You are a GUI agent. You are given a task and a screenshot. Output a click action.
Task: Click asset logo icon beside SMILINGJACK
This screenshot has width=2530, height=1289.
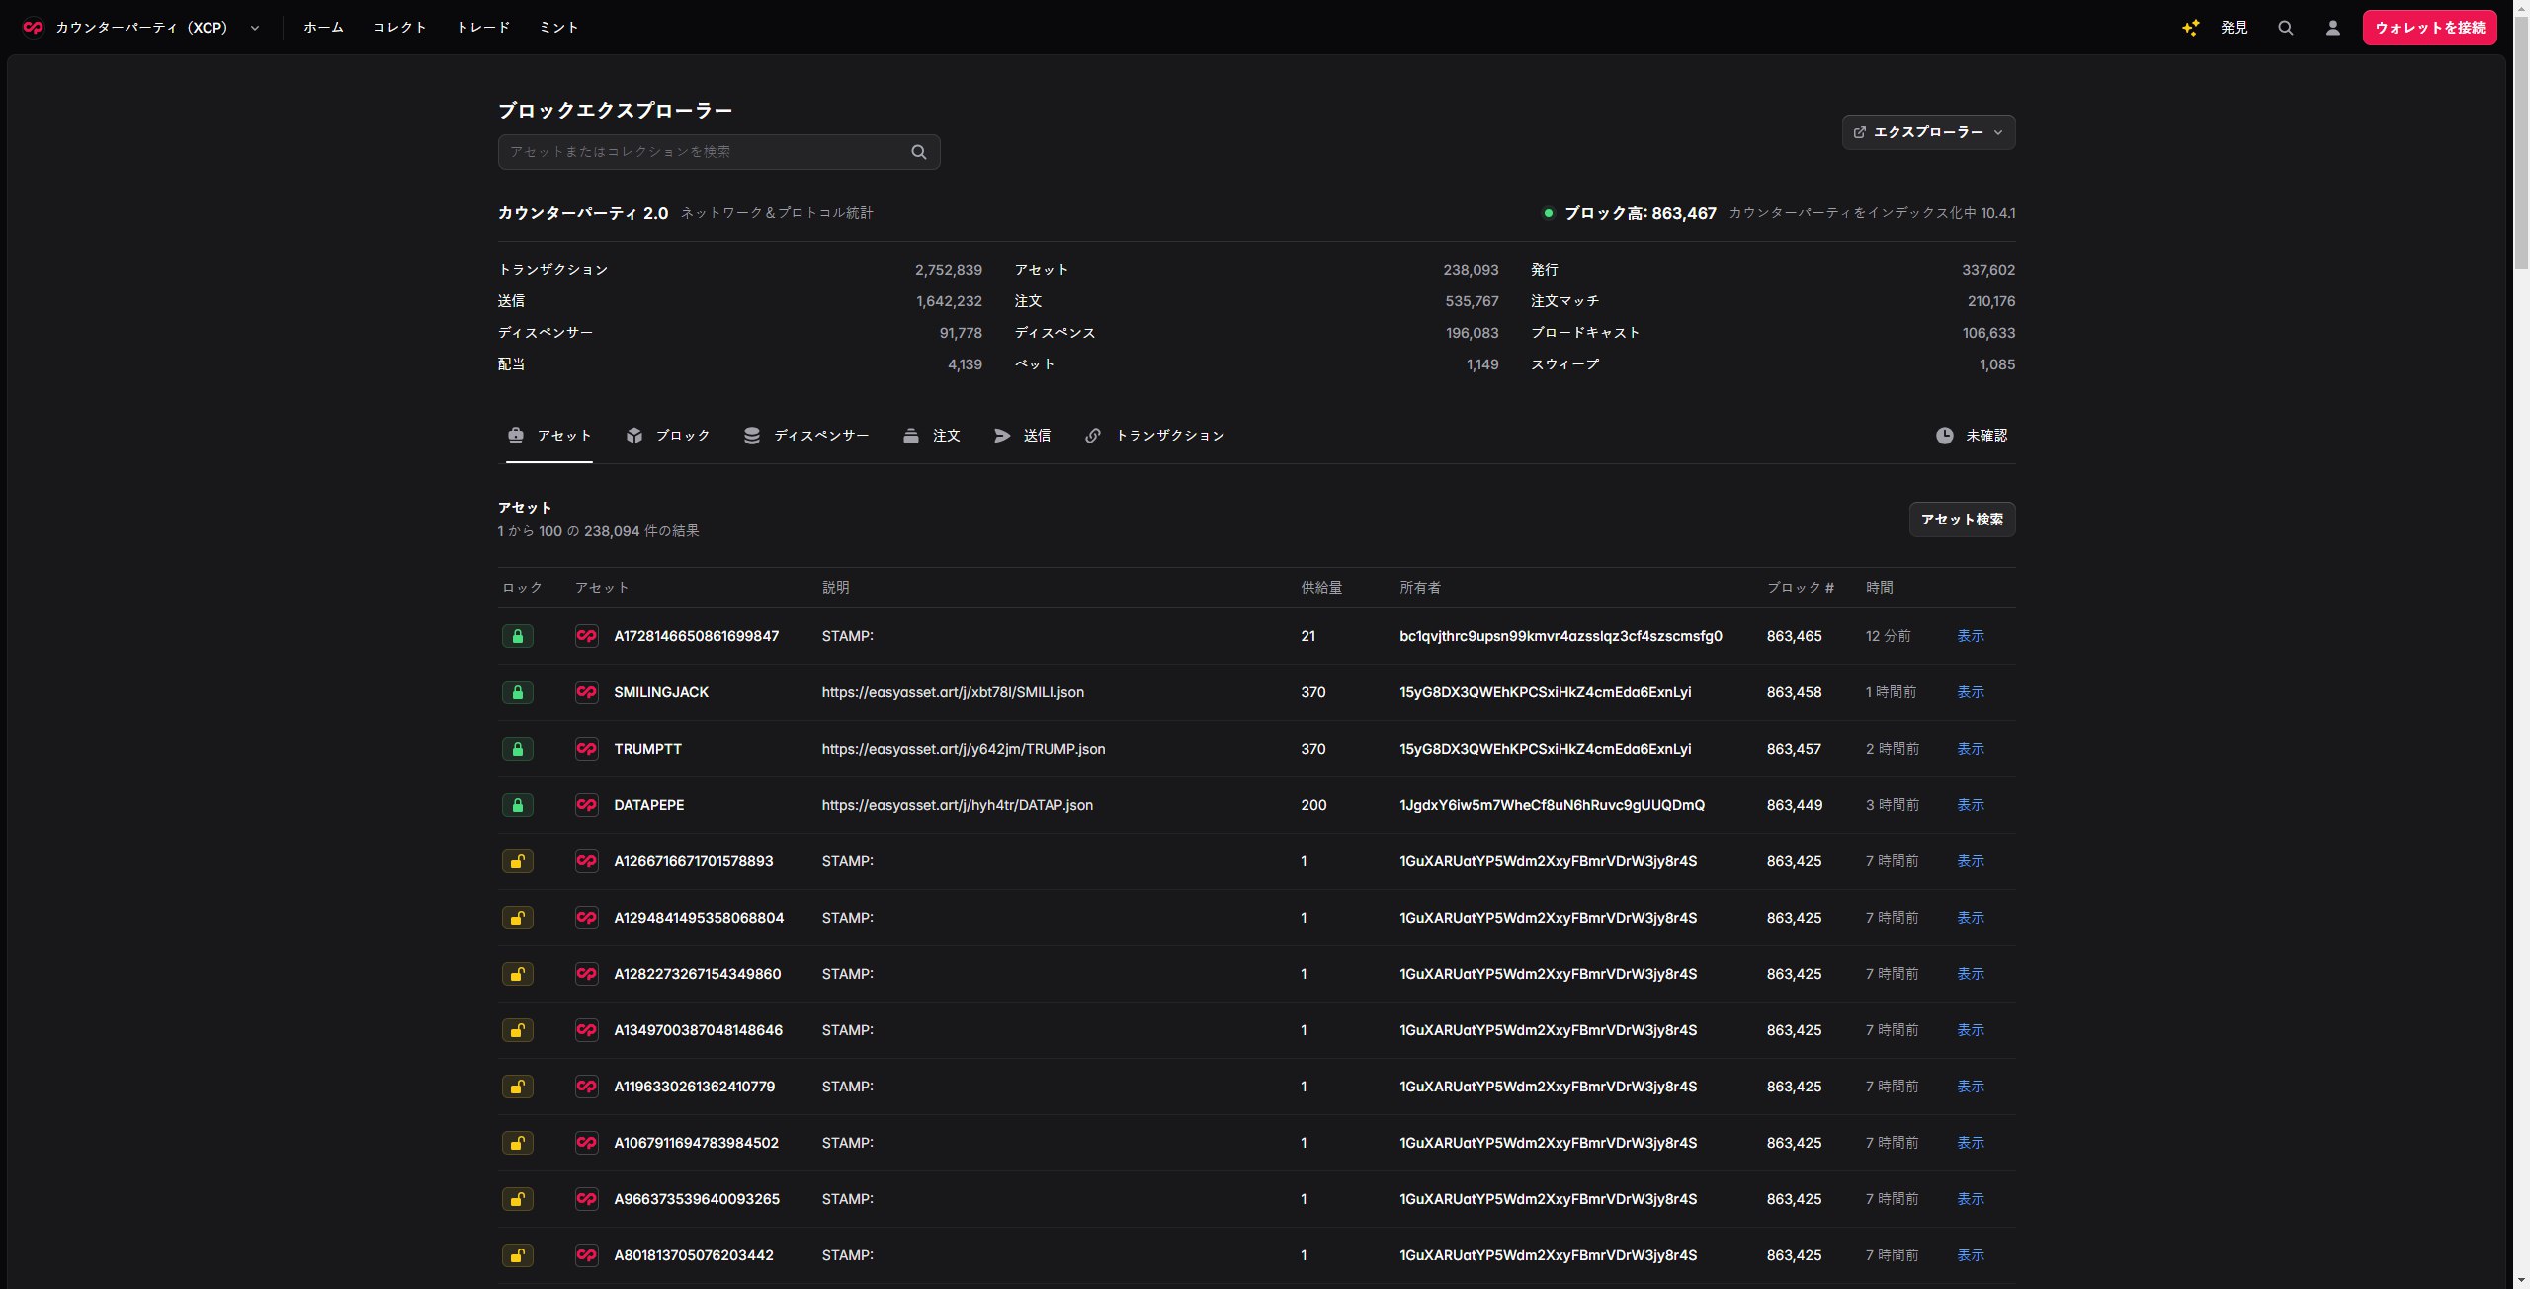pyautogui.click(x=586, y=692)
